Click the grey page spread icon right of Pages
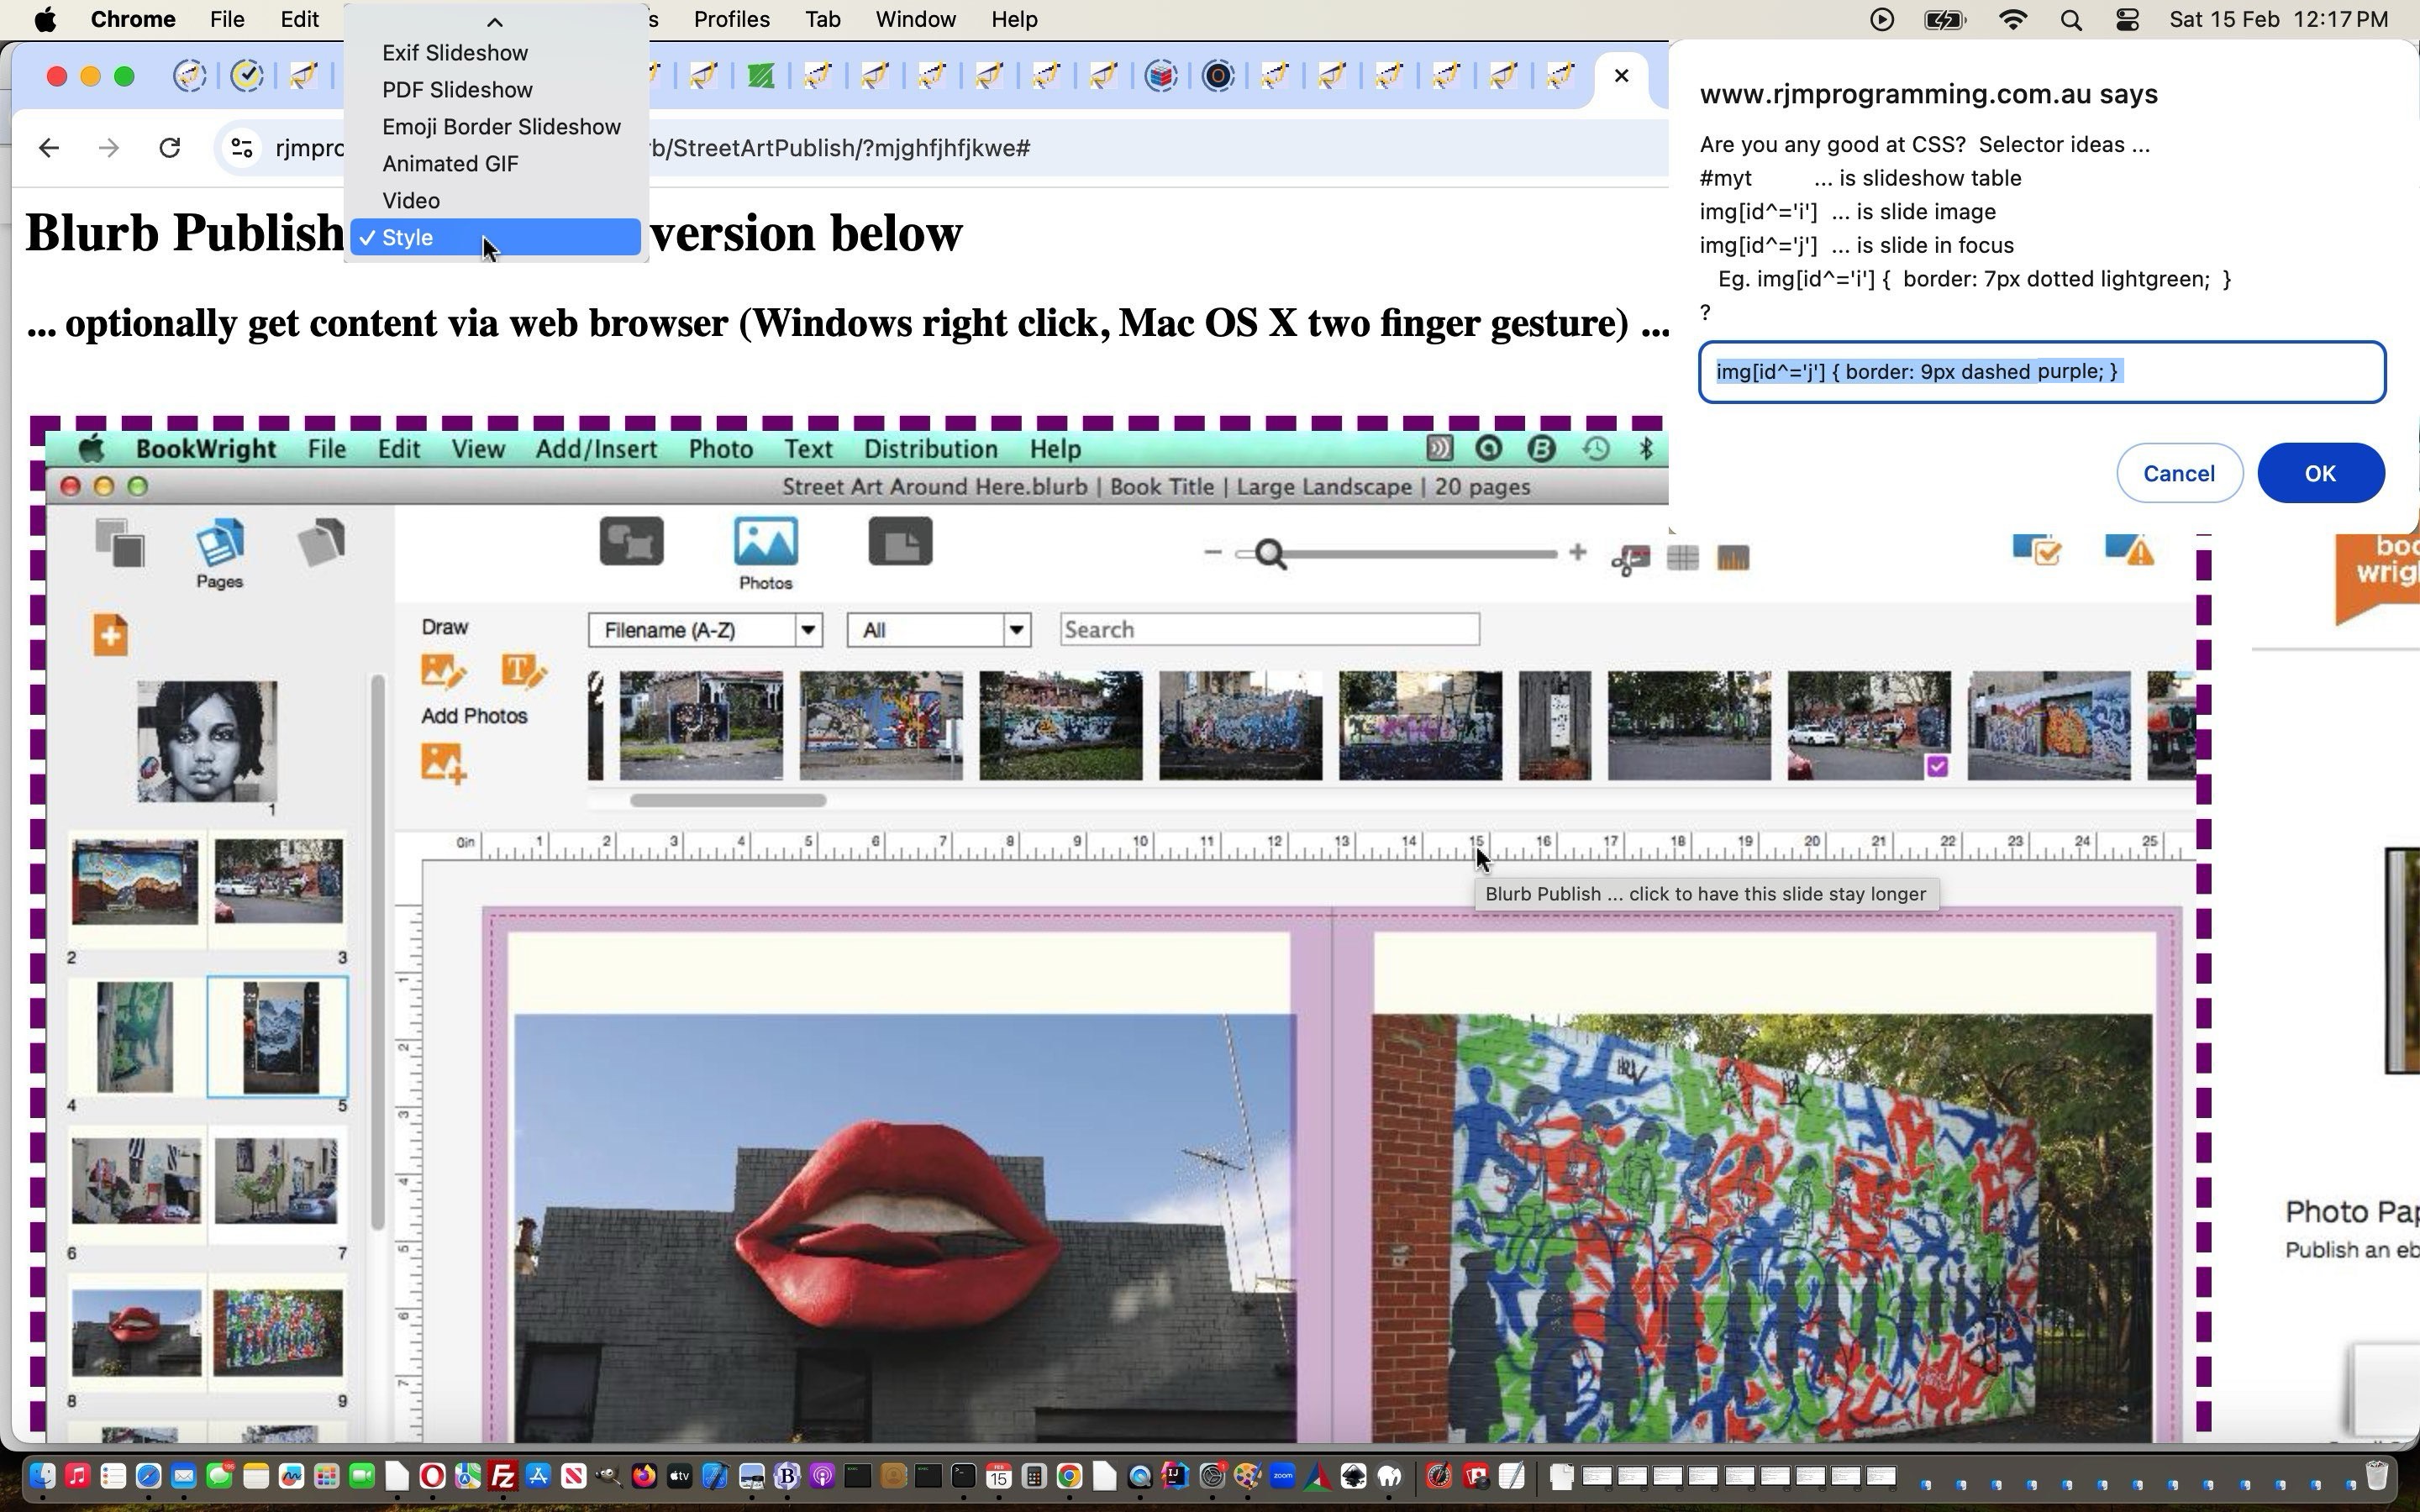Screen dimensions: 2420x1512 pos(321,543)
